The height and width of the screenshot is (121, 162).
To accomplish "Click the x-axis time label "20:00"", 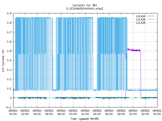I will [x=133, y=114].
